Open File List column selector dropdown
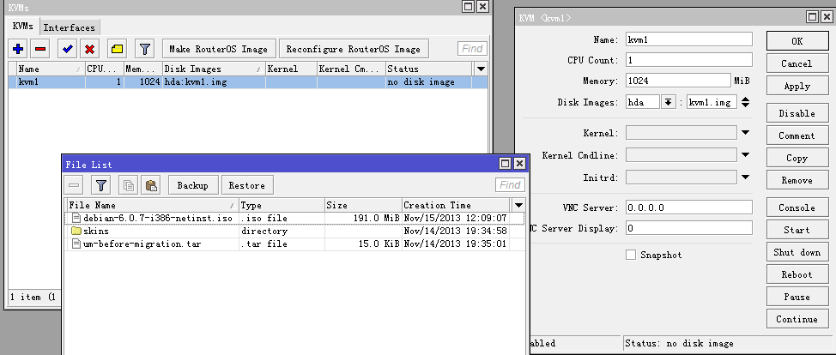 point(518,205)
